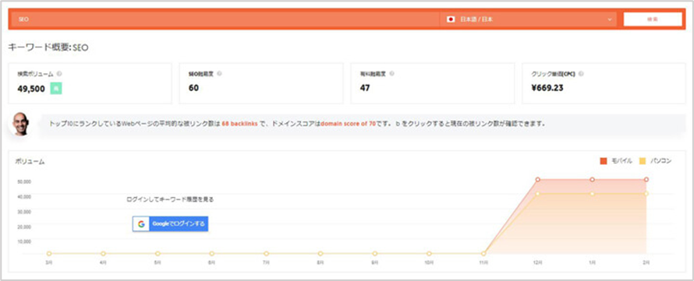694x281 pixels.
Task: Click the キーワード概要: SEO heading
Action: point(48,47)
